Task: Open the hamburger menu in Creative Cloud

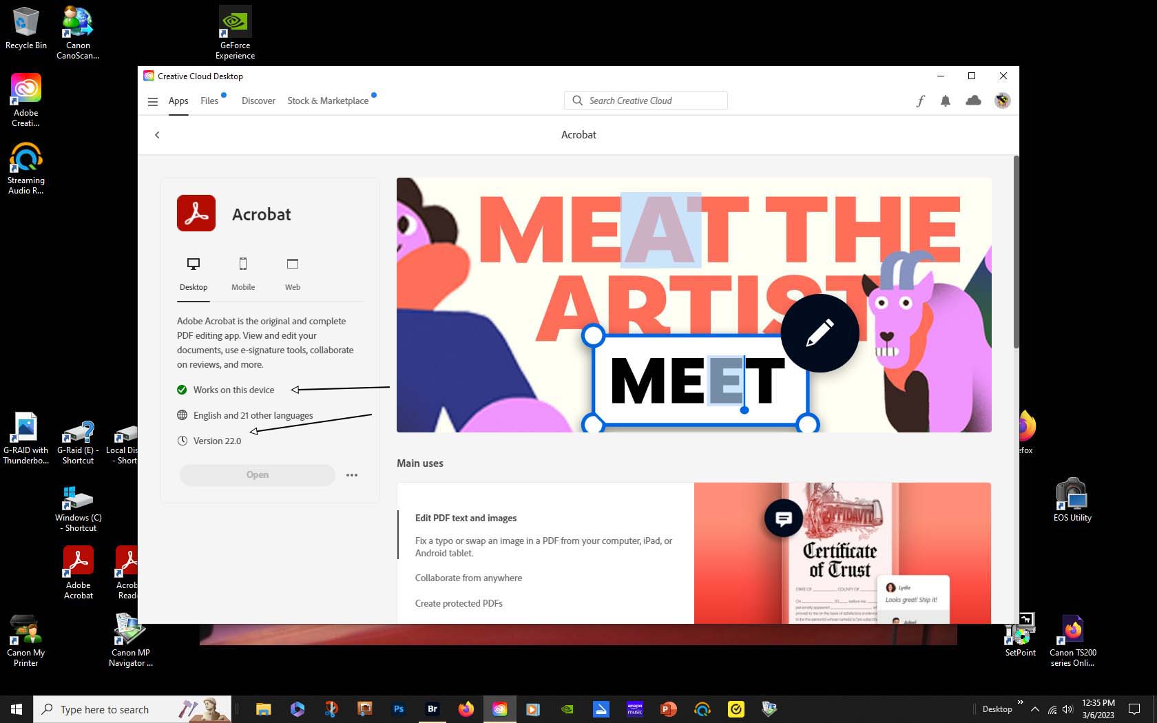Action: 153,101
